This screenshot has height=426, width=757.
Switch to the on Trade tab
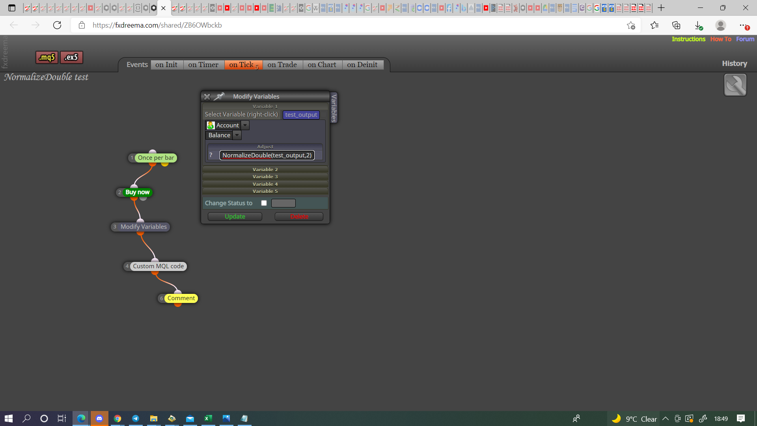coord(282,65)
